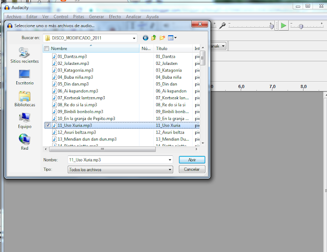
Task: Click the 7,0 mark on timeline ruler
Action: 272,86
